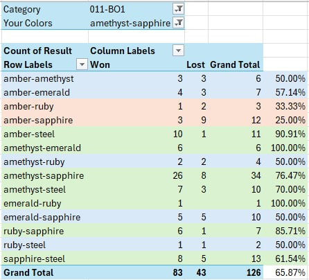309x280 pixels.
Task: Select the amethyst-ruby row label
Action: click(x=45, y=161)
